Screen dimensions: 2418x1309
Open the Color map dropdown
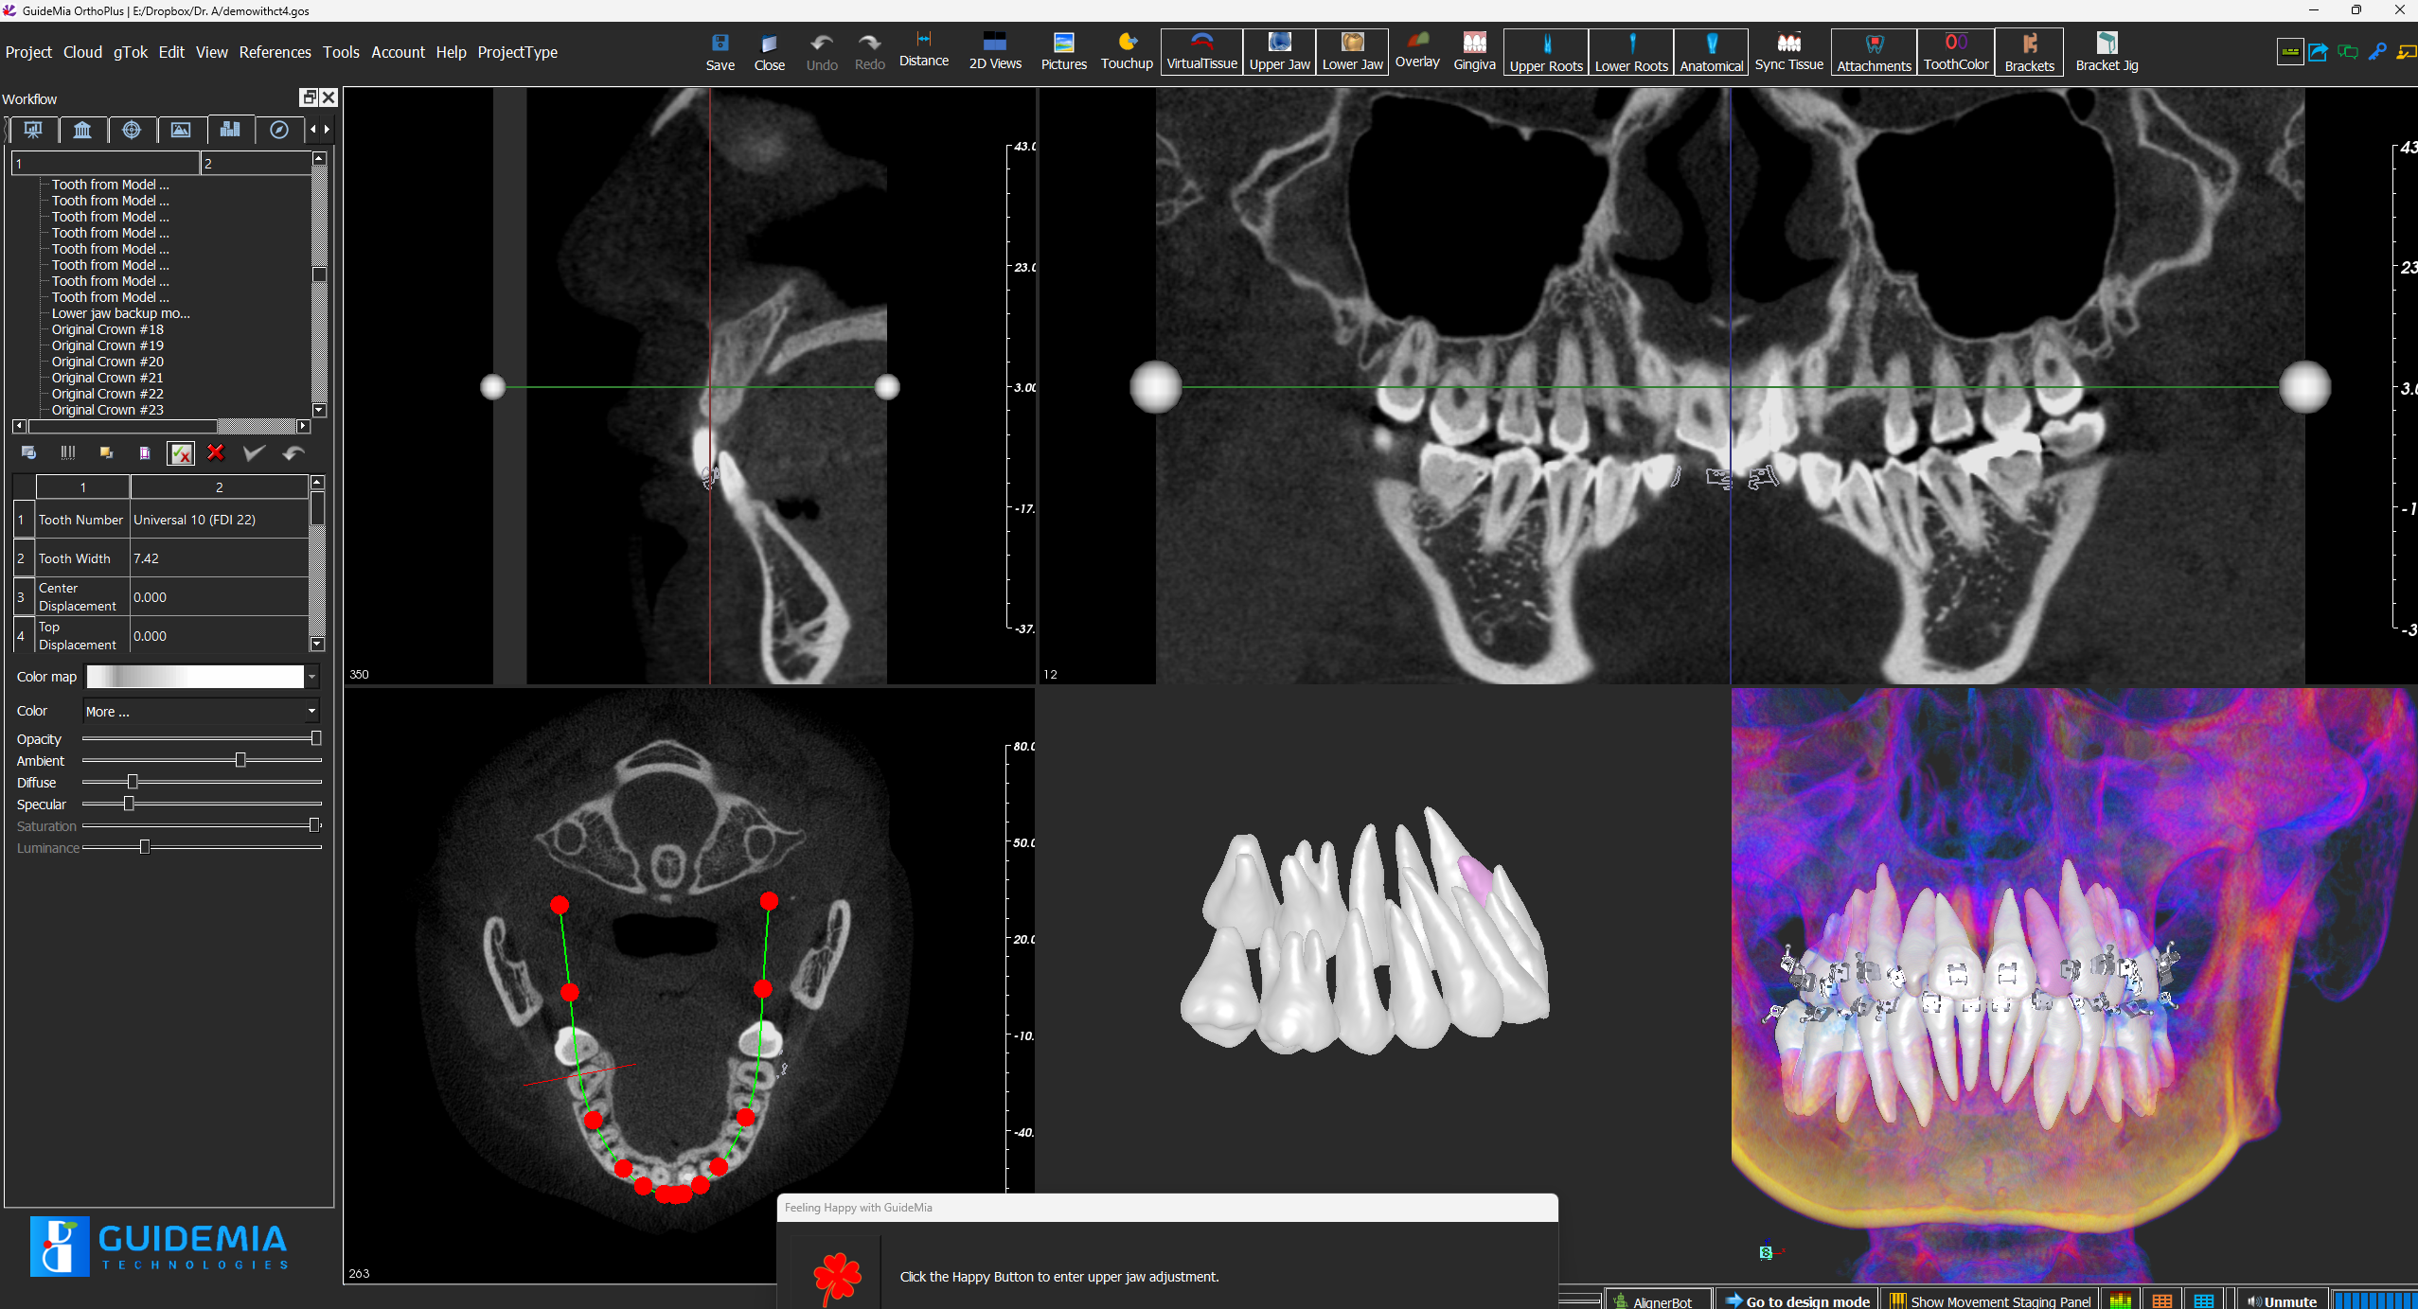pyautogui.click(x=311, y=677)
